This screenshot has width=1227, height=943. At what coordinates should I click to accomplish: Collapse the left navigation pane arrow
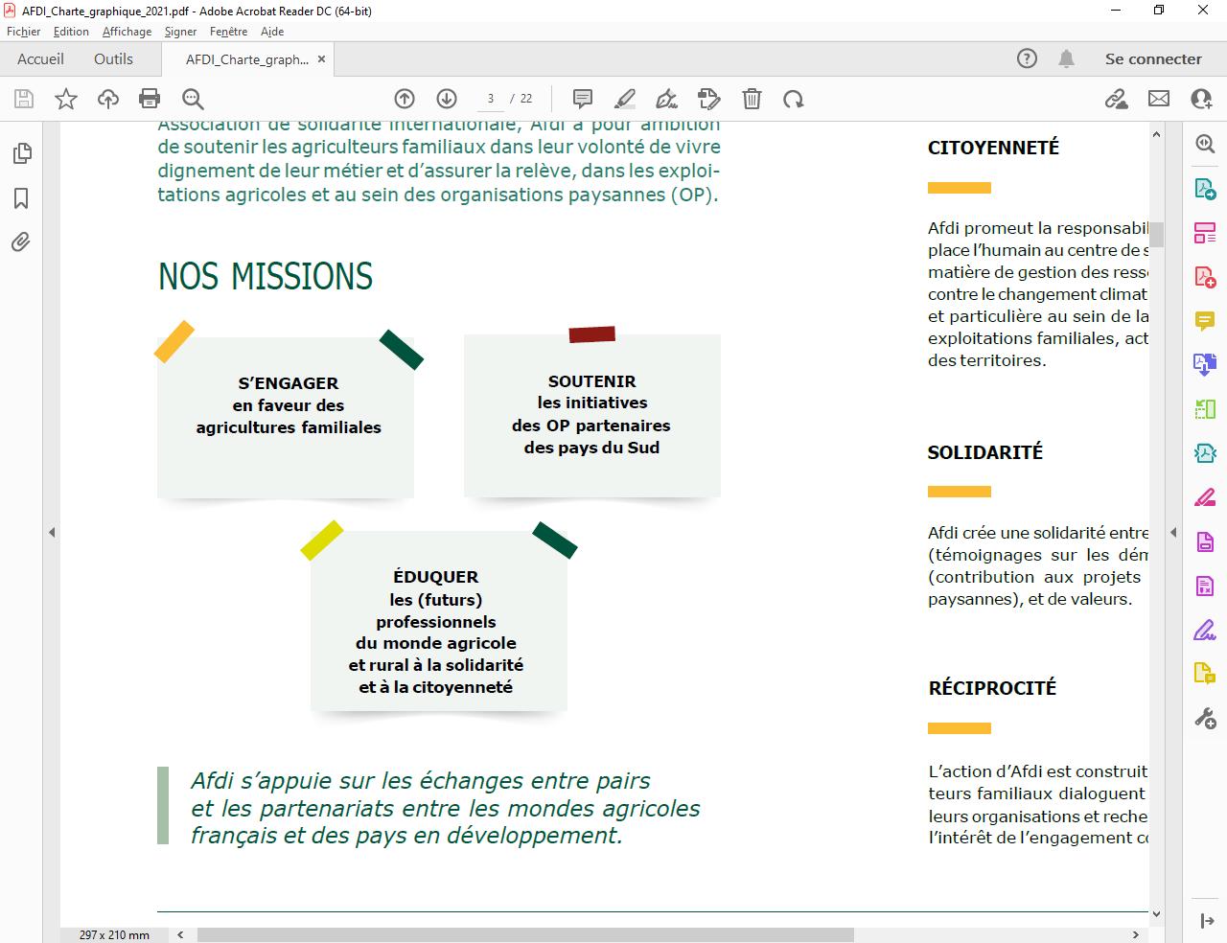pyautogui.click(x=52, y=532)
